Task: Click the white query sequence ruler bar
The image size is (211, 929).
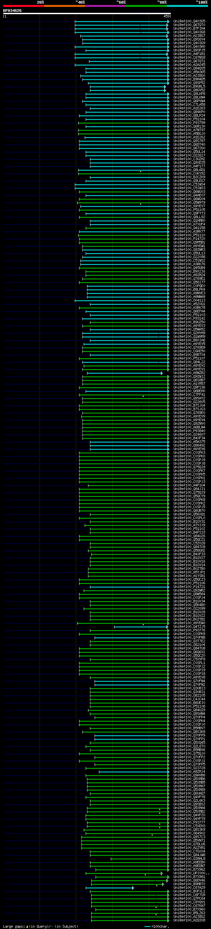Action: click(x=87, y=14)
